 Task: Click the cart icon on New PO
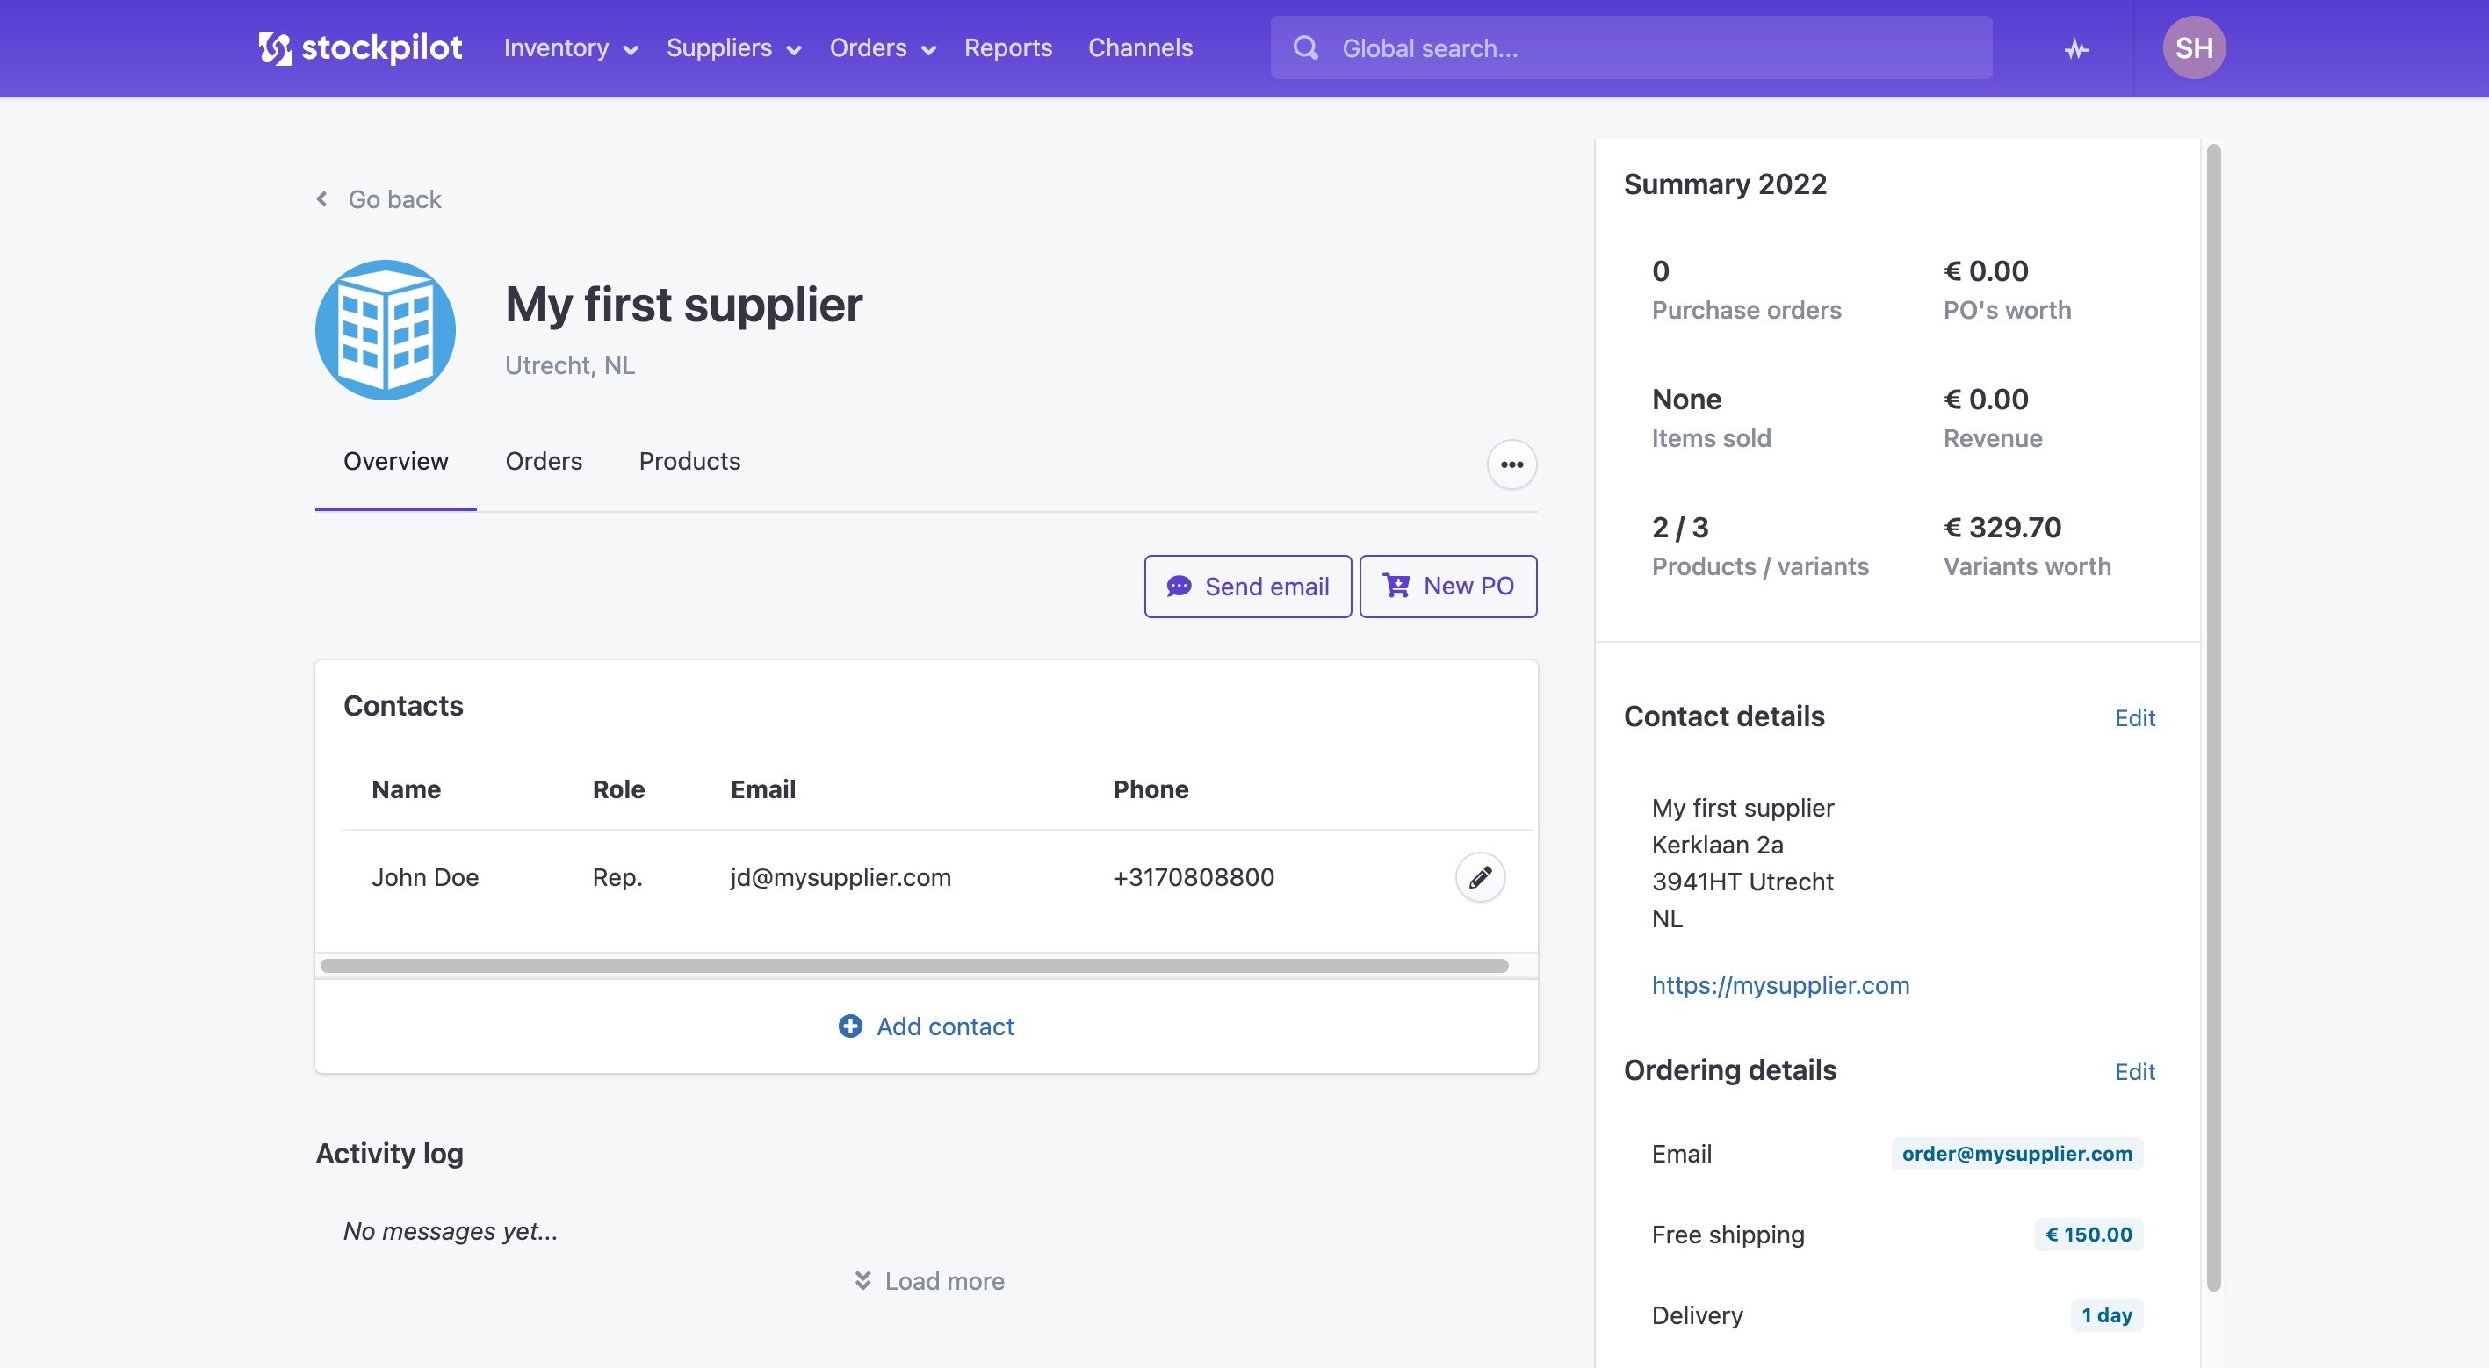click(1396, 586)
